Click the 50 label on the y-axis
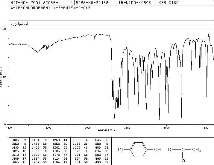 coord(5,77)
